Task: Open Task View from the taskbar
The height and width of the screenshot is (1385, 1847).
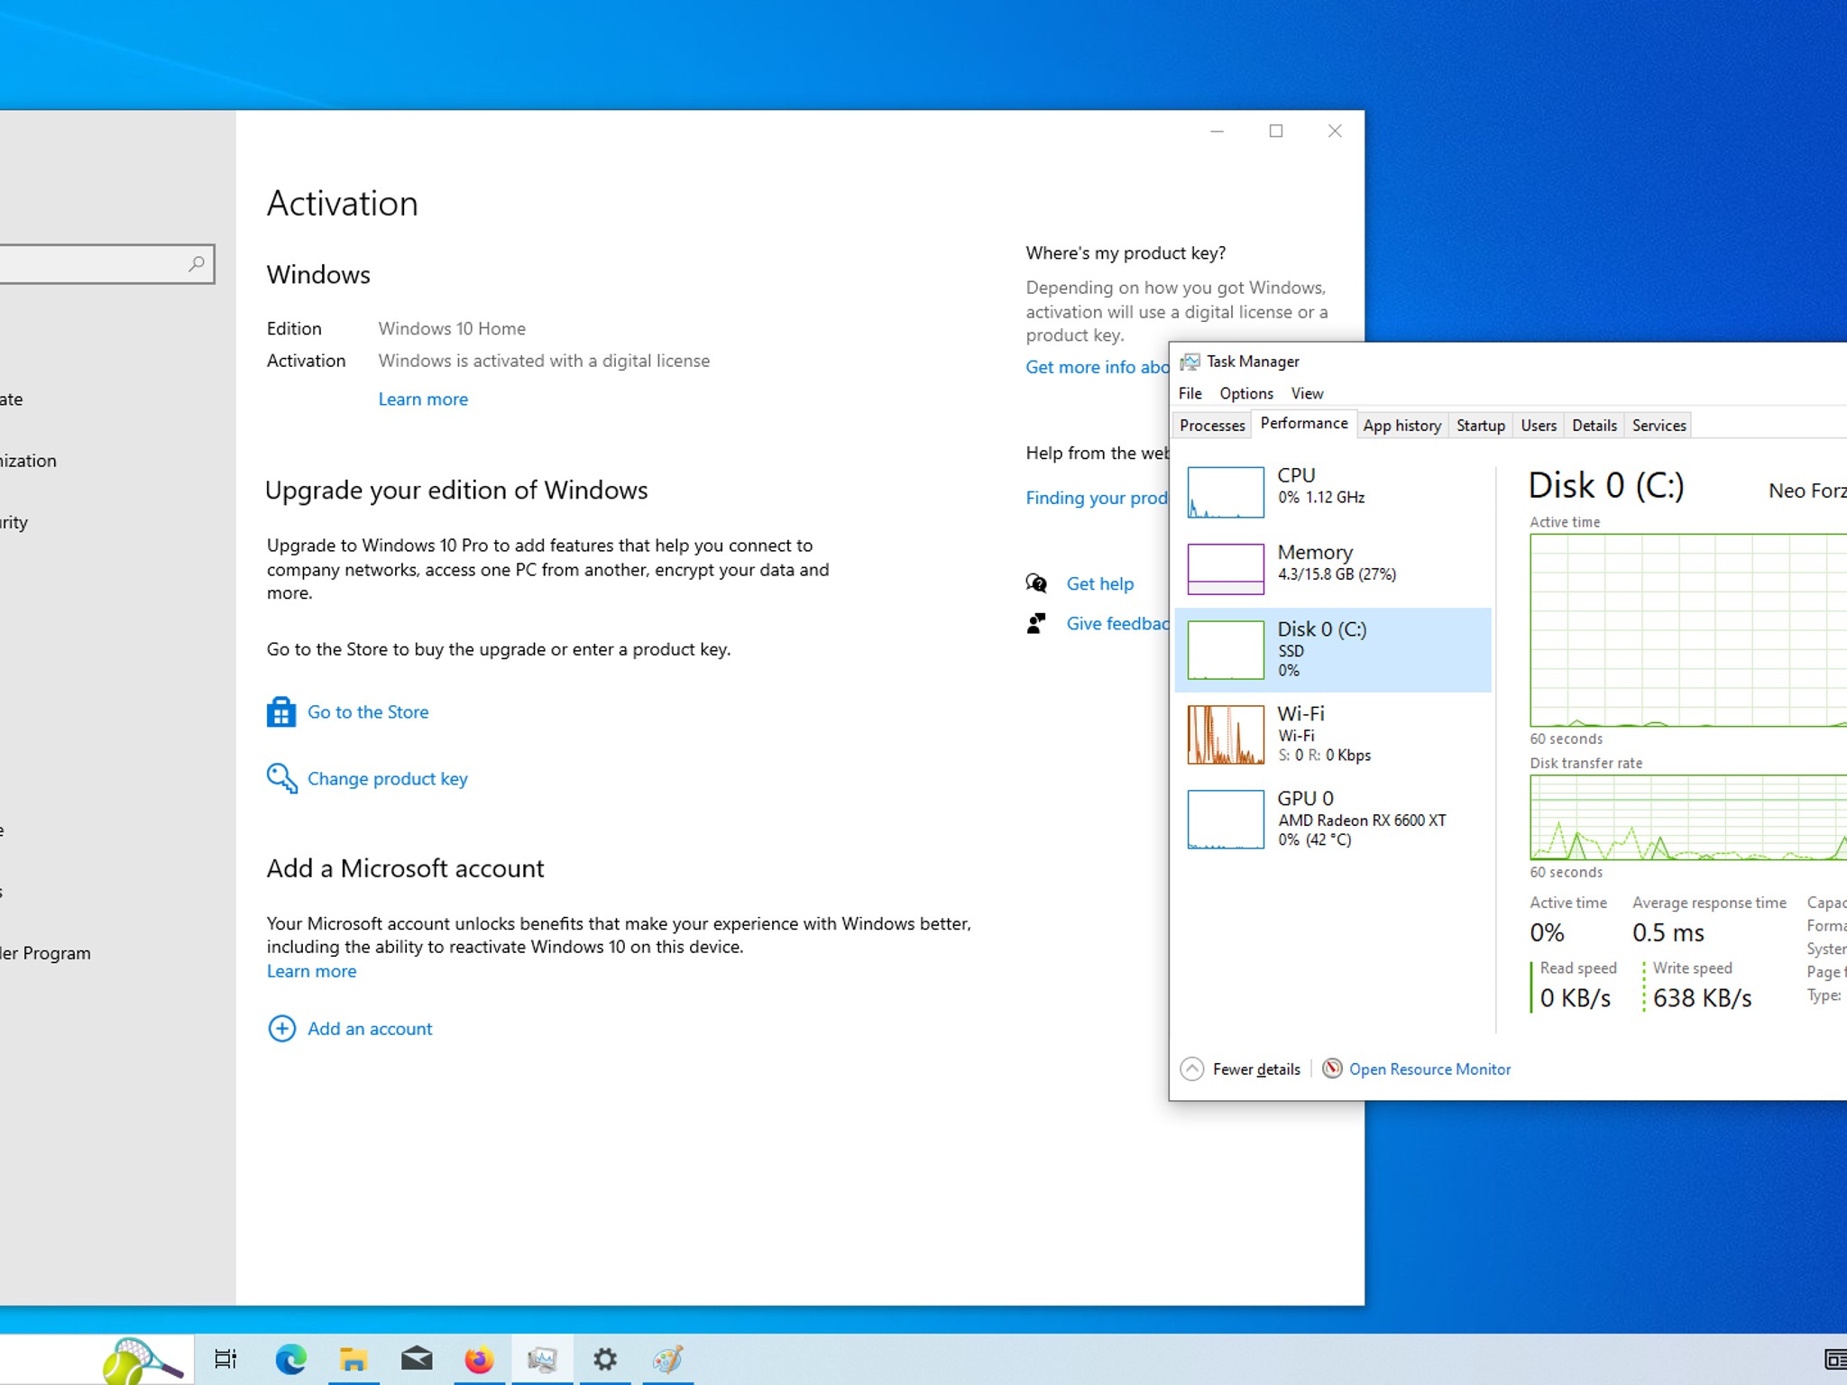Action: 225,1359
